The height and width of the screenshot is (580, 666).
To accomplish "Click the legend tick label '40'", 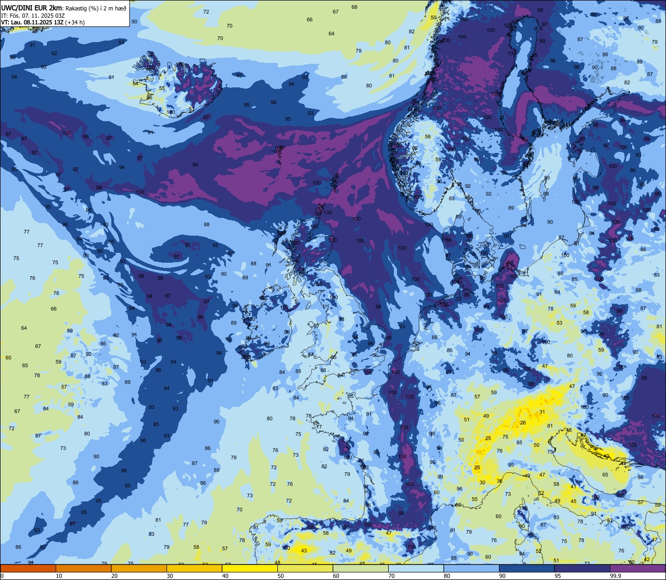I will point(225,576).
